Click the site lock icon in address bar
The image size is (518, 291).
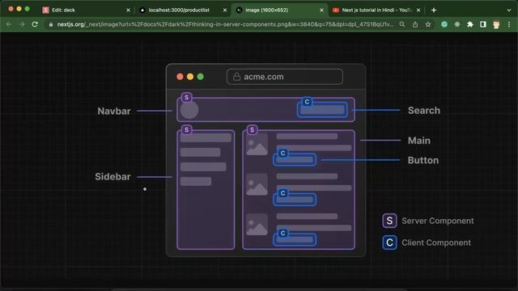tap(50, 24)
